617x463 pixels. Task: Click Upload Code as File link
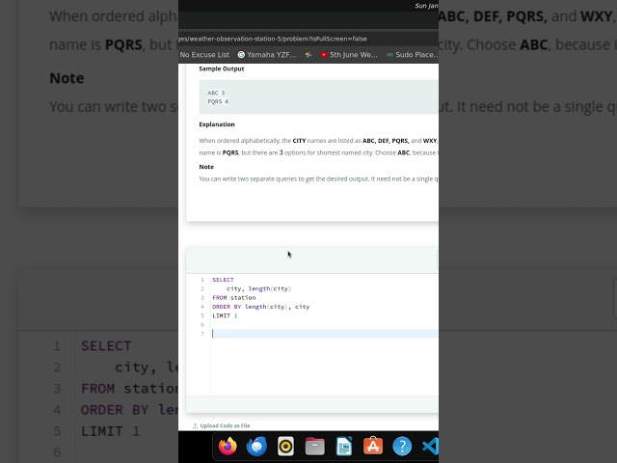tap(221, 425)
